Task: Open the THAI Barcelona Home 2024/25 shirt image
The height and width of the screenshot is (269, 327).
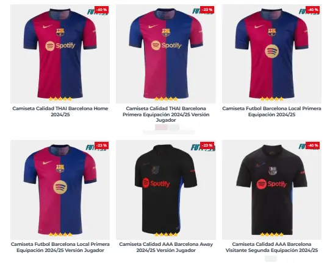Action: coord(60,54)
